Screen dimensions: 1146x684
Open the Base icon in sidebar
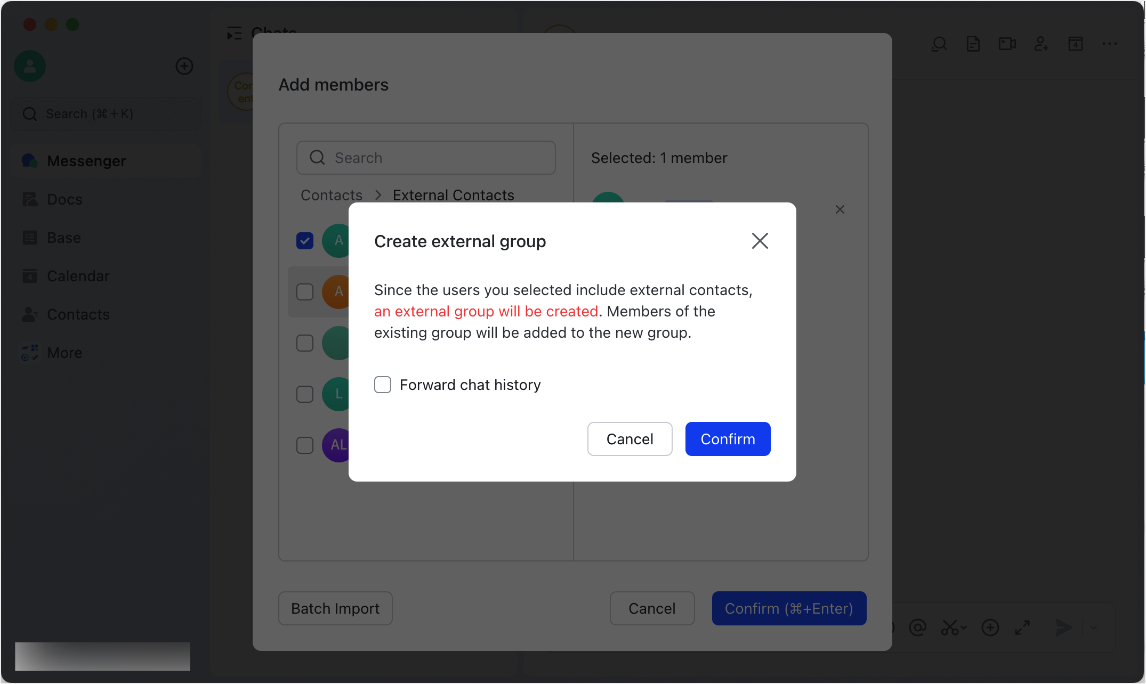(30, 238)
